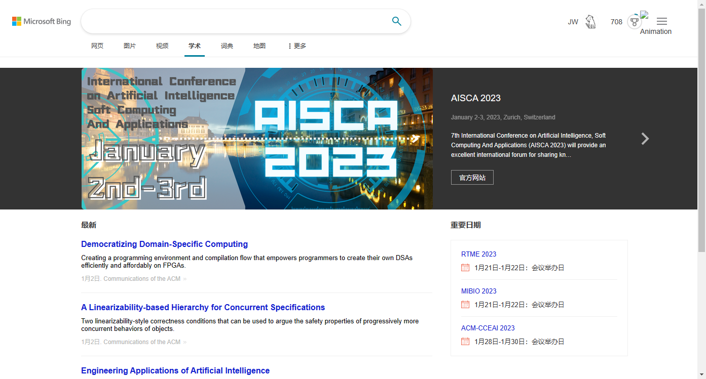The image size is (706, 379).
Task: Select the 学术 academic tab
Action: [x=195, y=46]
